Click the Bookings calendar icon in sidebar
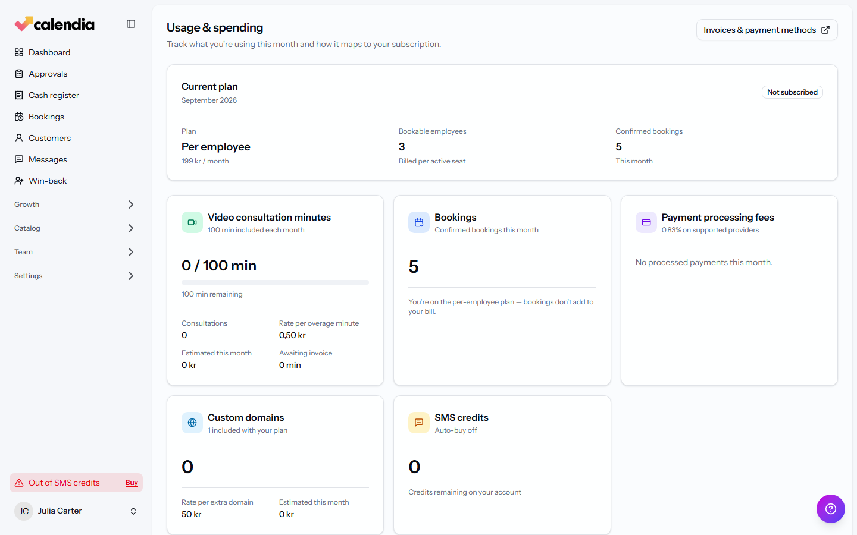The height and width of the screenshot is (535, 857). click(19, 117)
